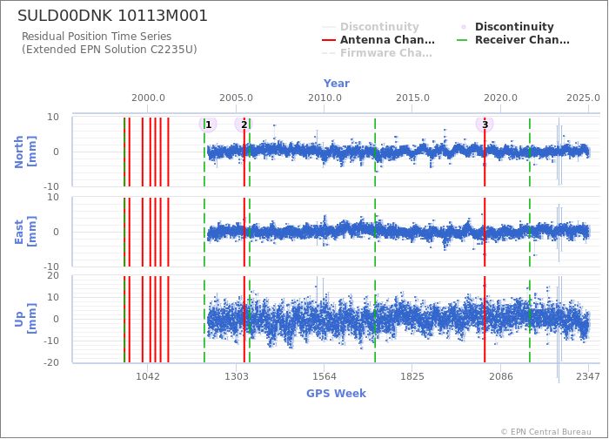609x439 pixels.
Task: Click the 2010.0 year tick label
Action: 325,98
